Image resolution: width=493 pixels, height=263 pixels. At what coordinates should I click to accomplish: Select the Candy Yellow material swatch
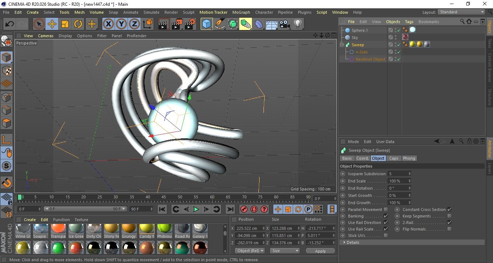pyautogui.click(x=146, y=229)
